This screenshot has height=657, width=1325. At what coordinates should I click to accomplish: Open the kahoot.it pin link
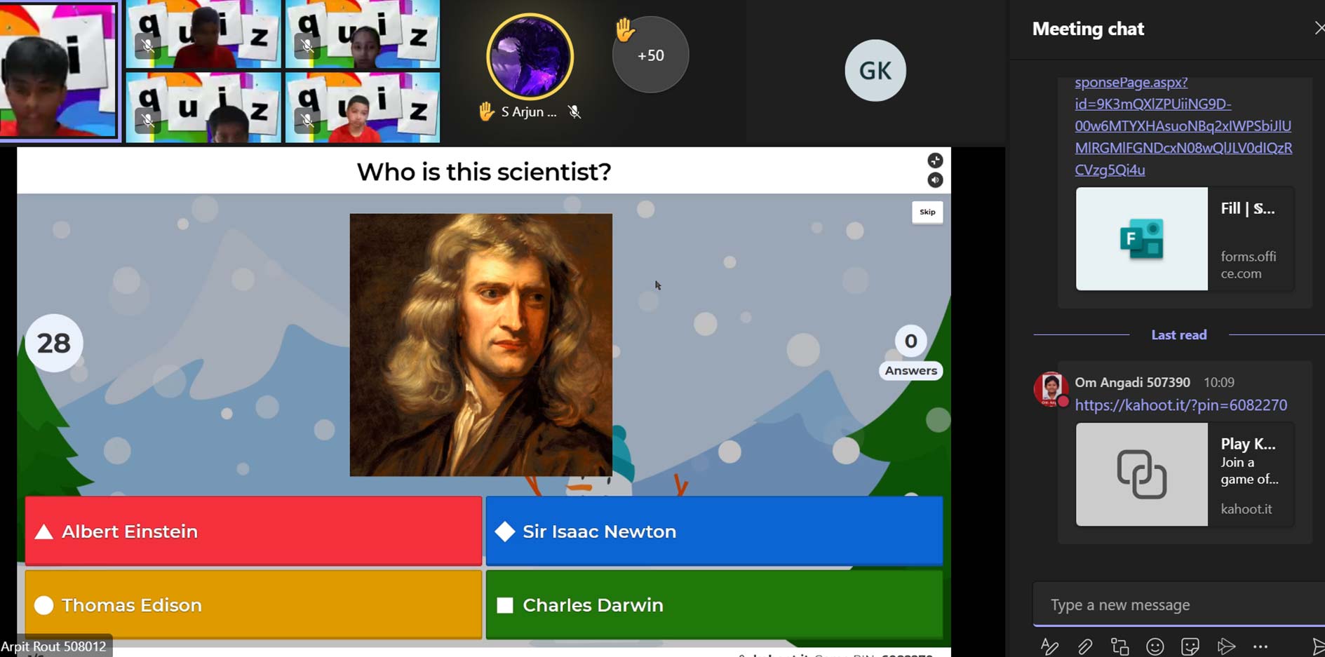pyautogui.click(x=1181, y=405)
